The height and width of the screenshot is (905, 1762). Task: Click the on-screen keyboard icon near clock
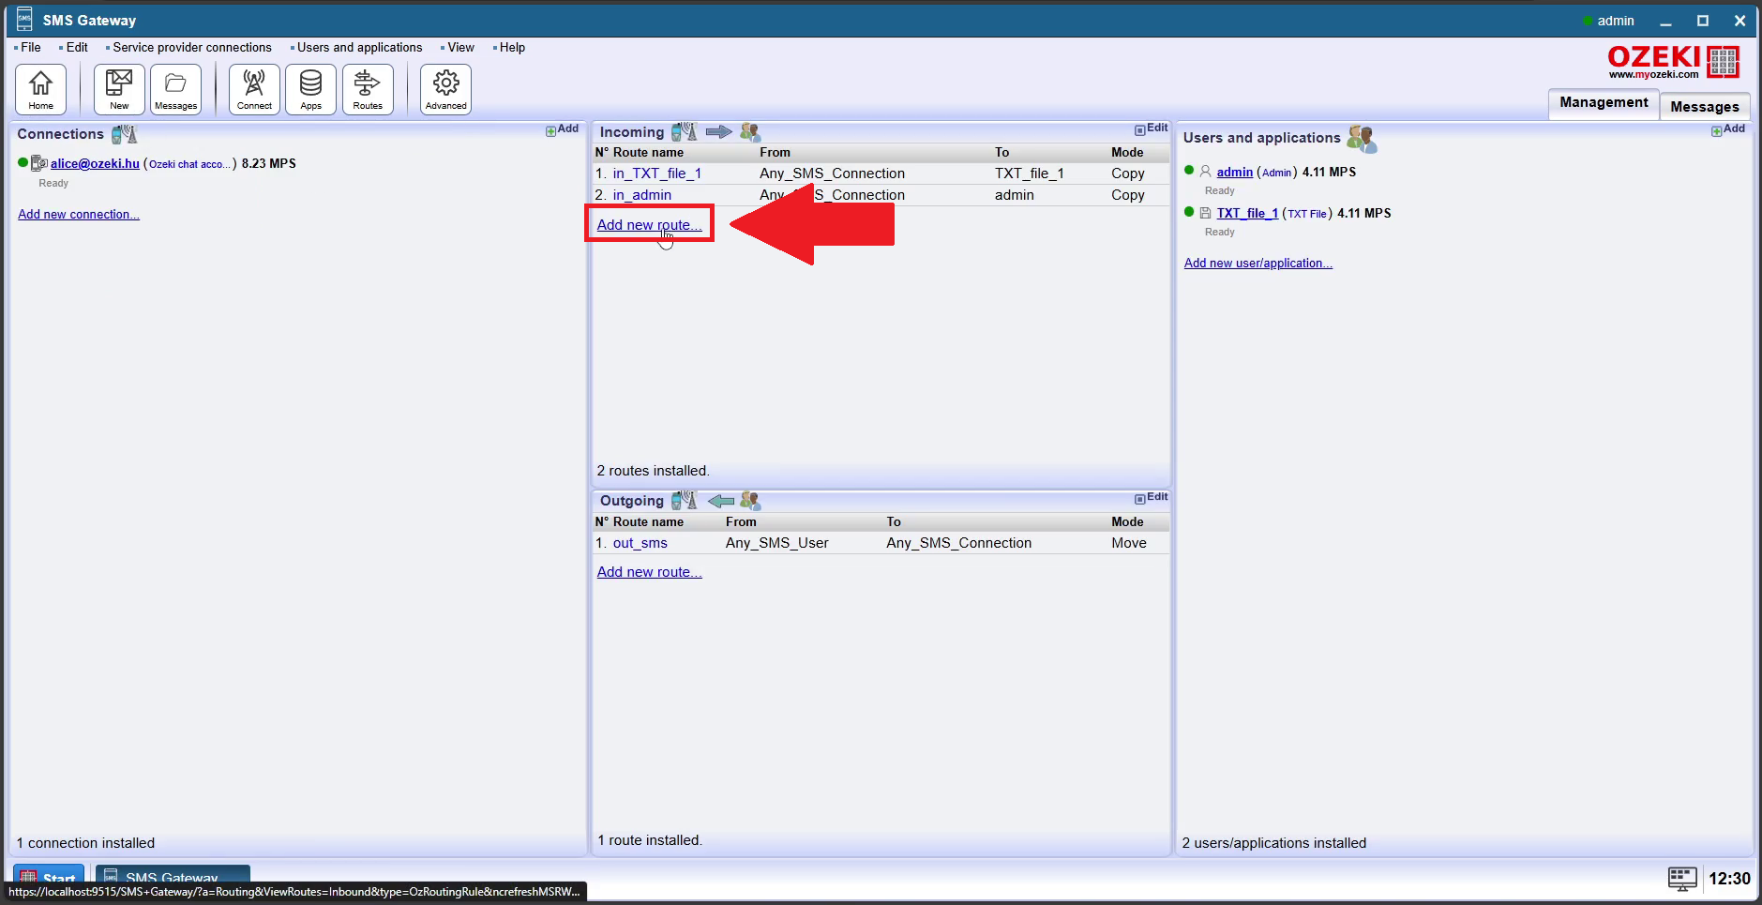(1681, 879)
